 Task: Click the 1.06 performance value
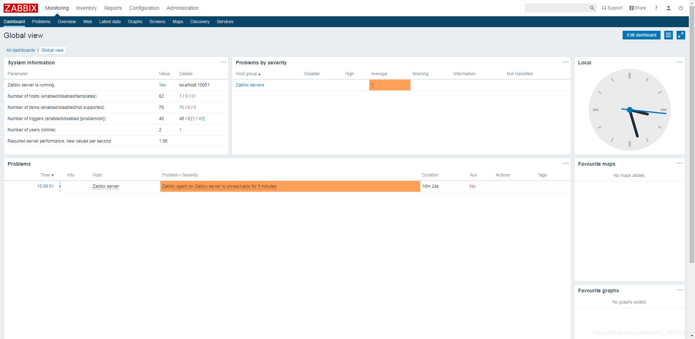point(163,141)
